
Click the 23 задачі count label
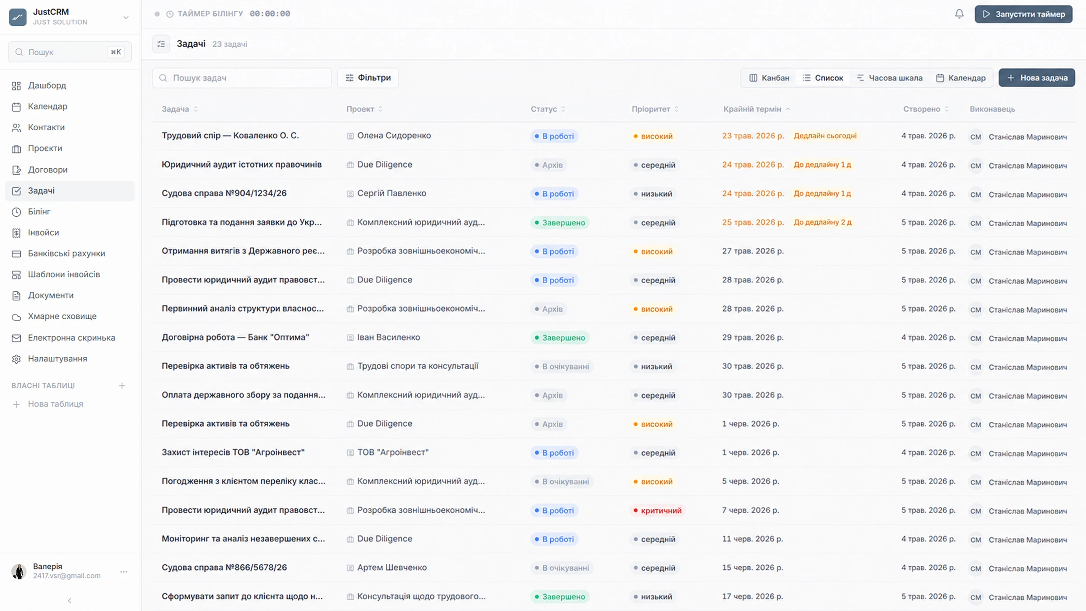pos(229,44)
